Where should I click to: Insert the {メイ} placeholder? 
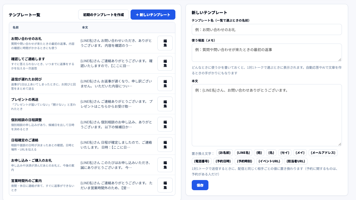point(300,153)
